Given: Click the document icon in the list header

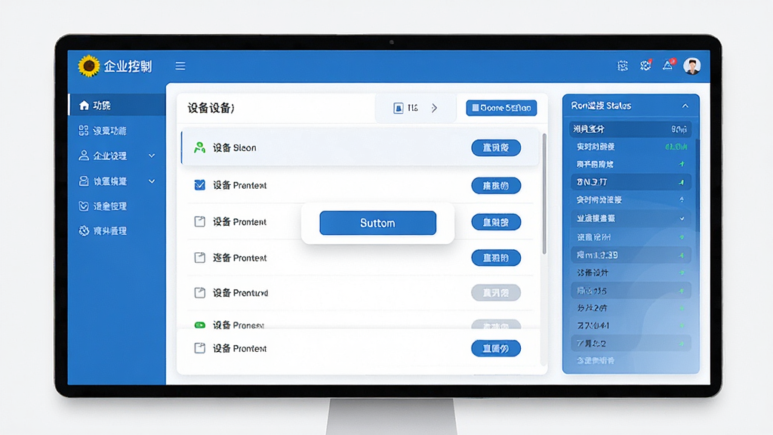Looking at the screenshot, I should coord(399,108).
